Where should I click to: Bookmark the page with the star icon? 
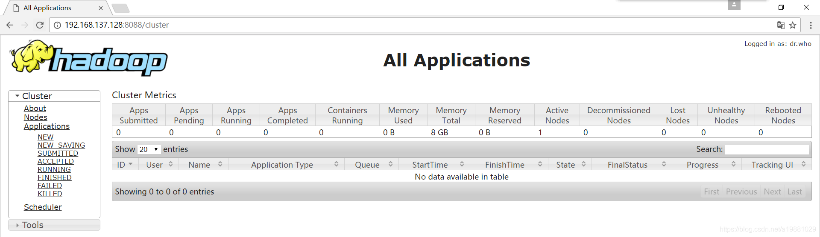pos(793,25)
